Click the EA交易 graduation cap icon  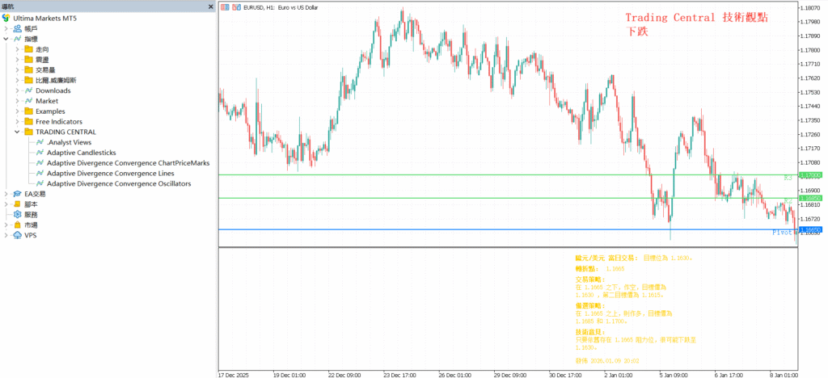18,194
